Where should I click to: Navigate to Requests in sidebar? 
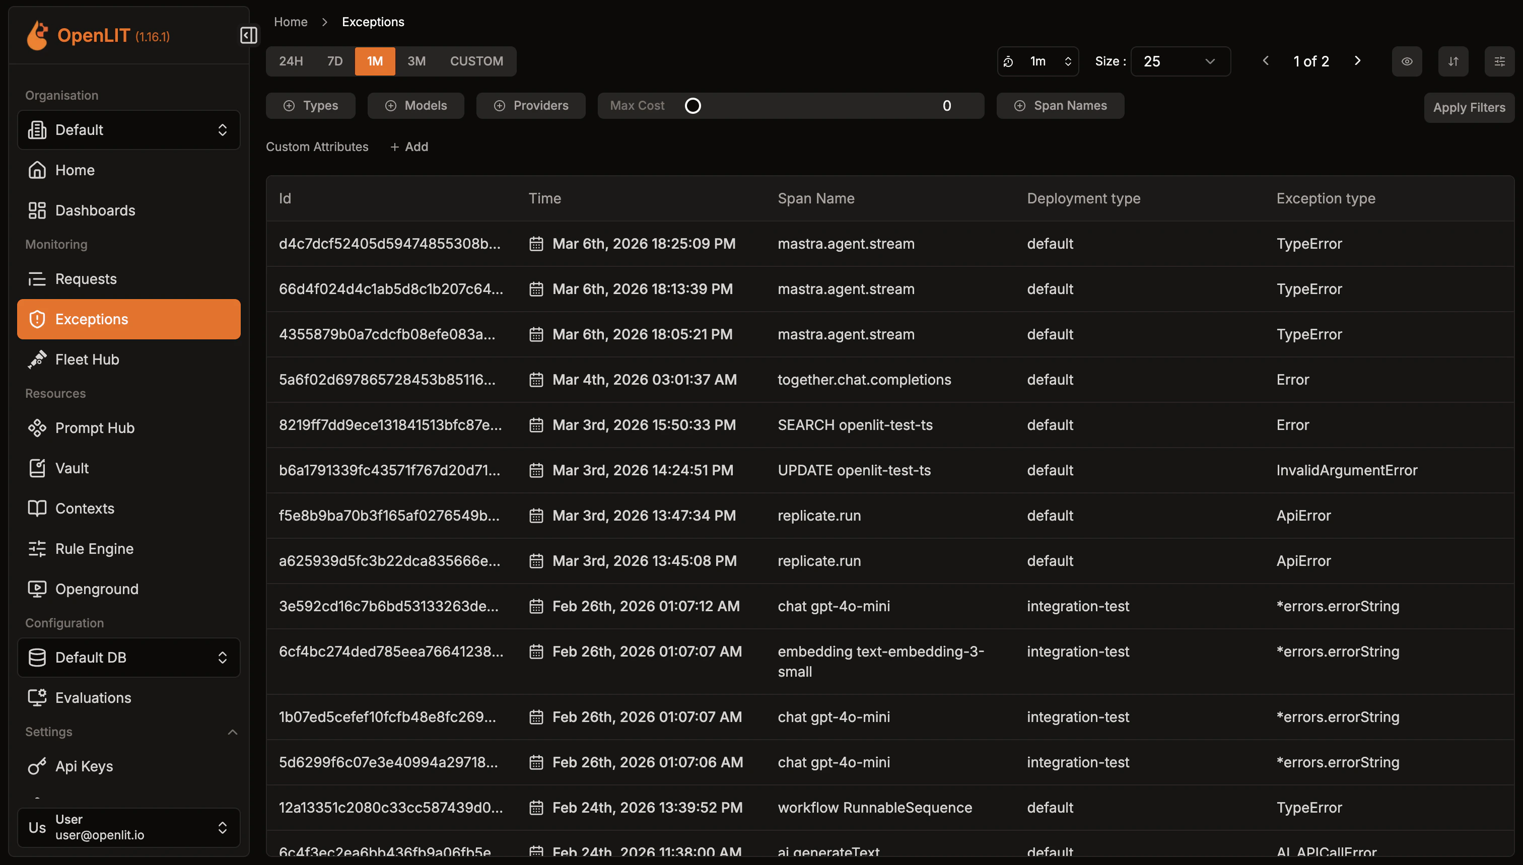[x=86, y=278]
